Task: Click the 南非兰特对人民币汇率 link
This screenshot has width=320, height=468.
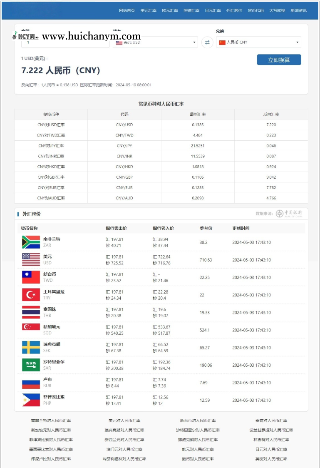Action: pos(51,421)
